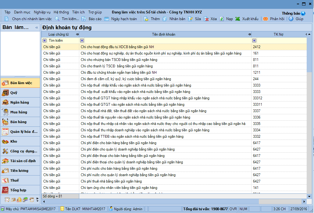Click the Thêm (add new) toolbar icon
This screenshot has height=213, width=314.
[146, 19]
